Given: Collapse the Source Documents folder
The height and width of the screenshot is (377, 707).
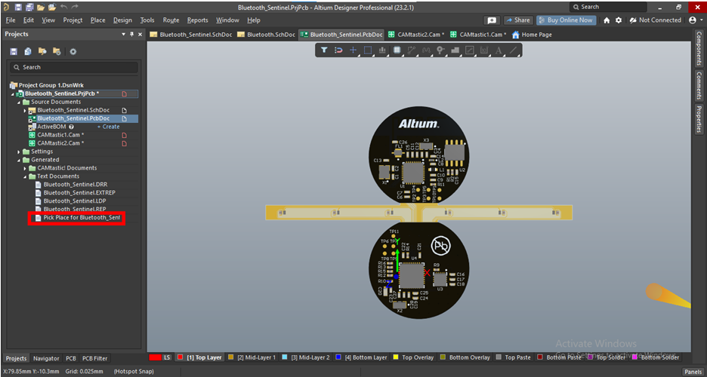Looking at the screenshot, I should tap(19, 102).
